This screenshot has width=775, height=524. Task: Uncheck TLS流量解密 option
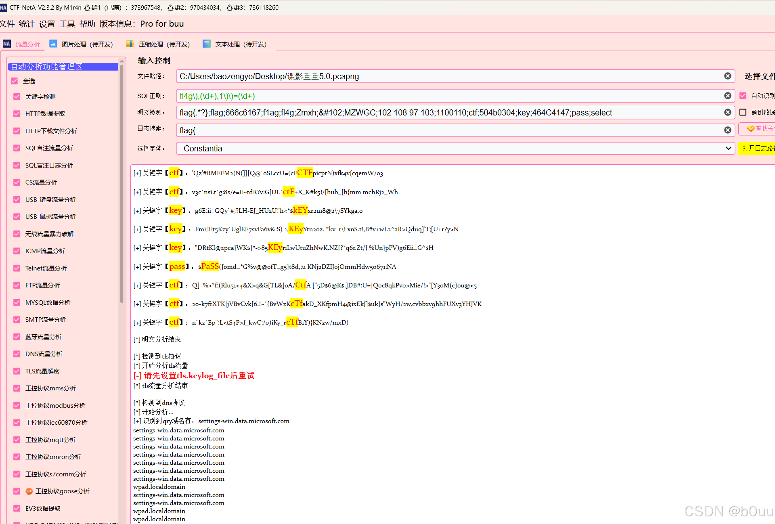click(17, 371)
